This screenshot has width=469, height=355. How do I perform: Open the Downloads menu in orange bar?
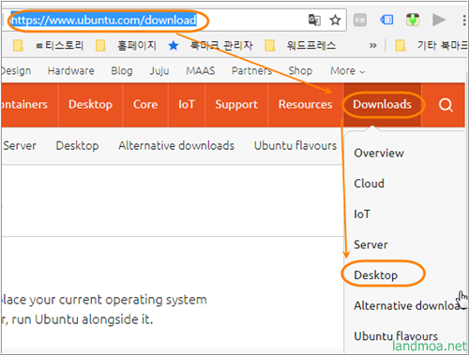coord(382,105)
